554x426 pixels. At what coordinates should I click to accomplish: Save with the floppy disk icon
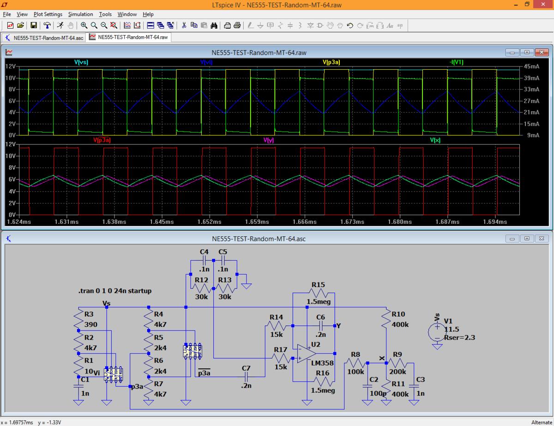(x=34, y=25)
